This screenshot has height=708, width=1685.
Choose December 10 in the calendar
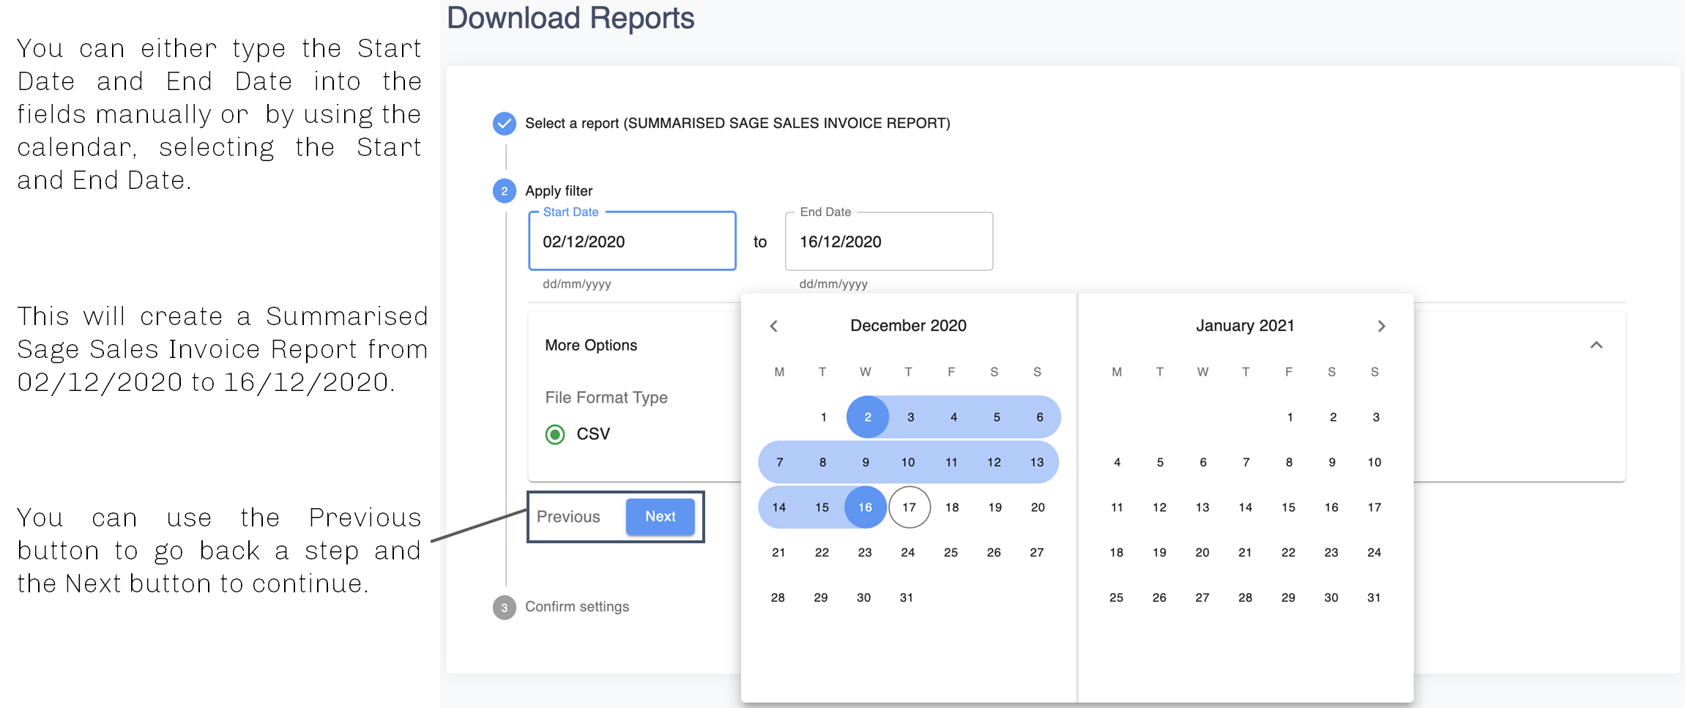(x=908, y=462)
